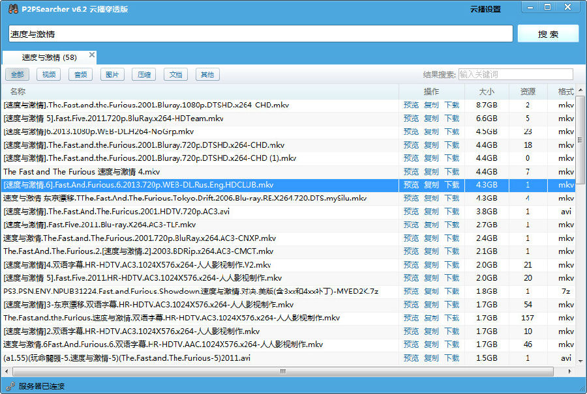Screen dimensions: 587x394
Task: Copy the 1080p DTSHD CHD result link
Action: click(432, 104)
